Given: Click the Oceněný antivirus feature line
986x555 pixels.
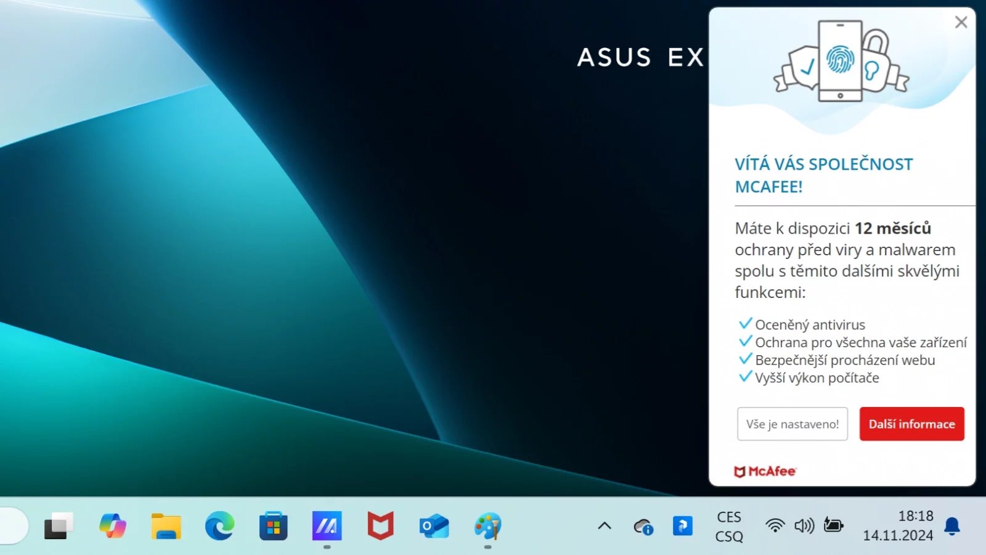Looking at the screenshot, I should [802, 324].
